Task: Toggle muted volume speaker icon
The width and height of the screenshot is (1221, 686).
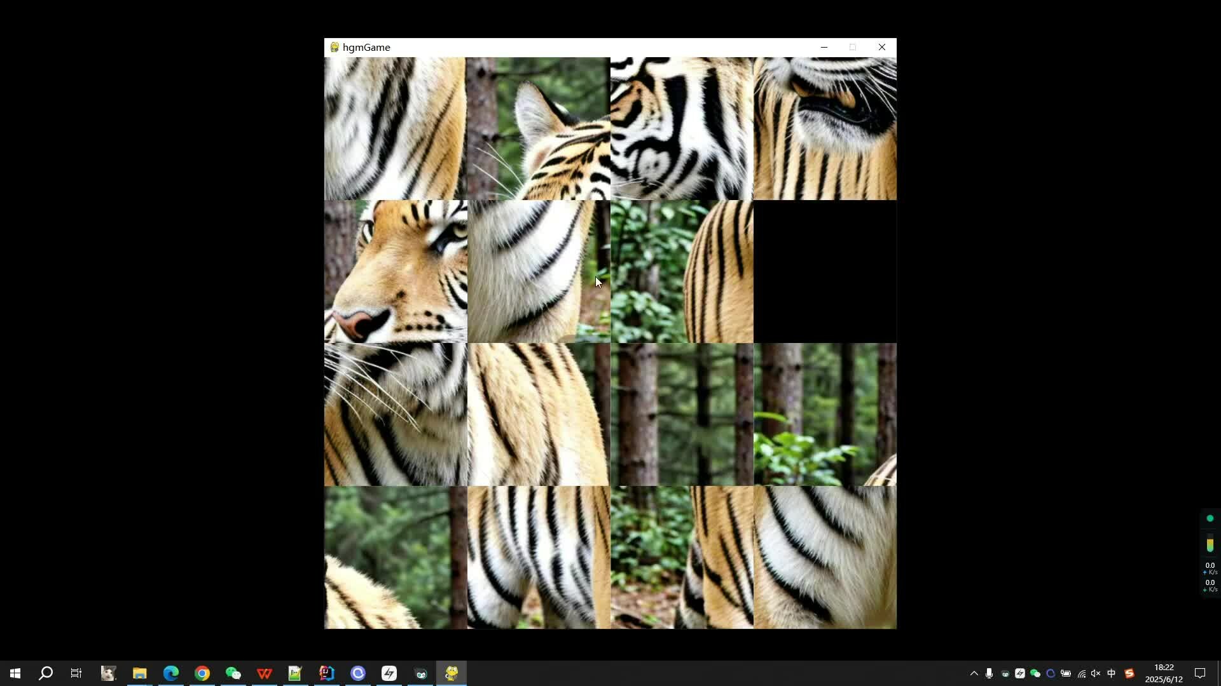Action: tap(1096, 673)
